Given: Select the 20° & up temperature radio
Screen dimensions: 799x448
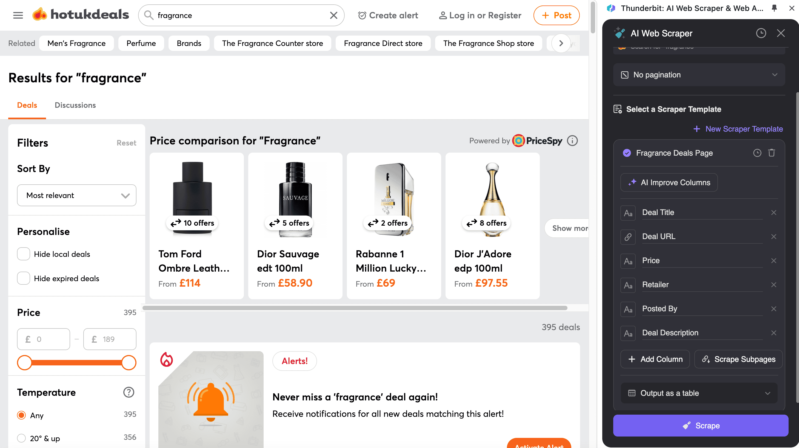Looking at the screenshot, I should (21, 438).
